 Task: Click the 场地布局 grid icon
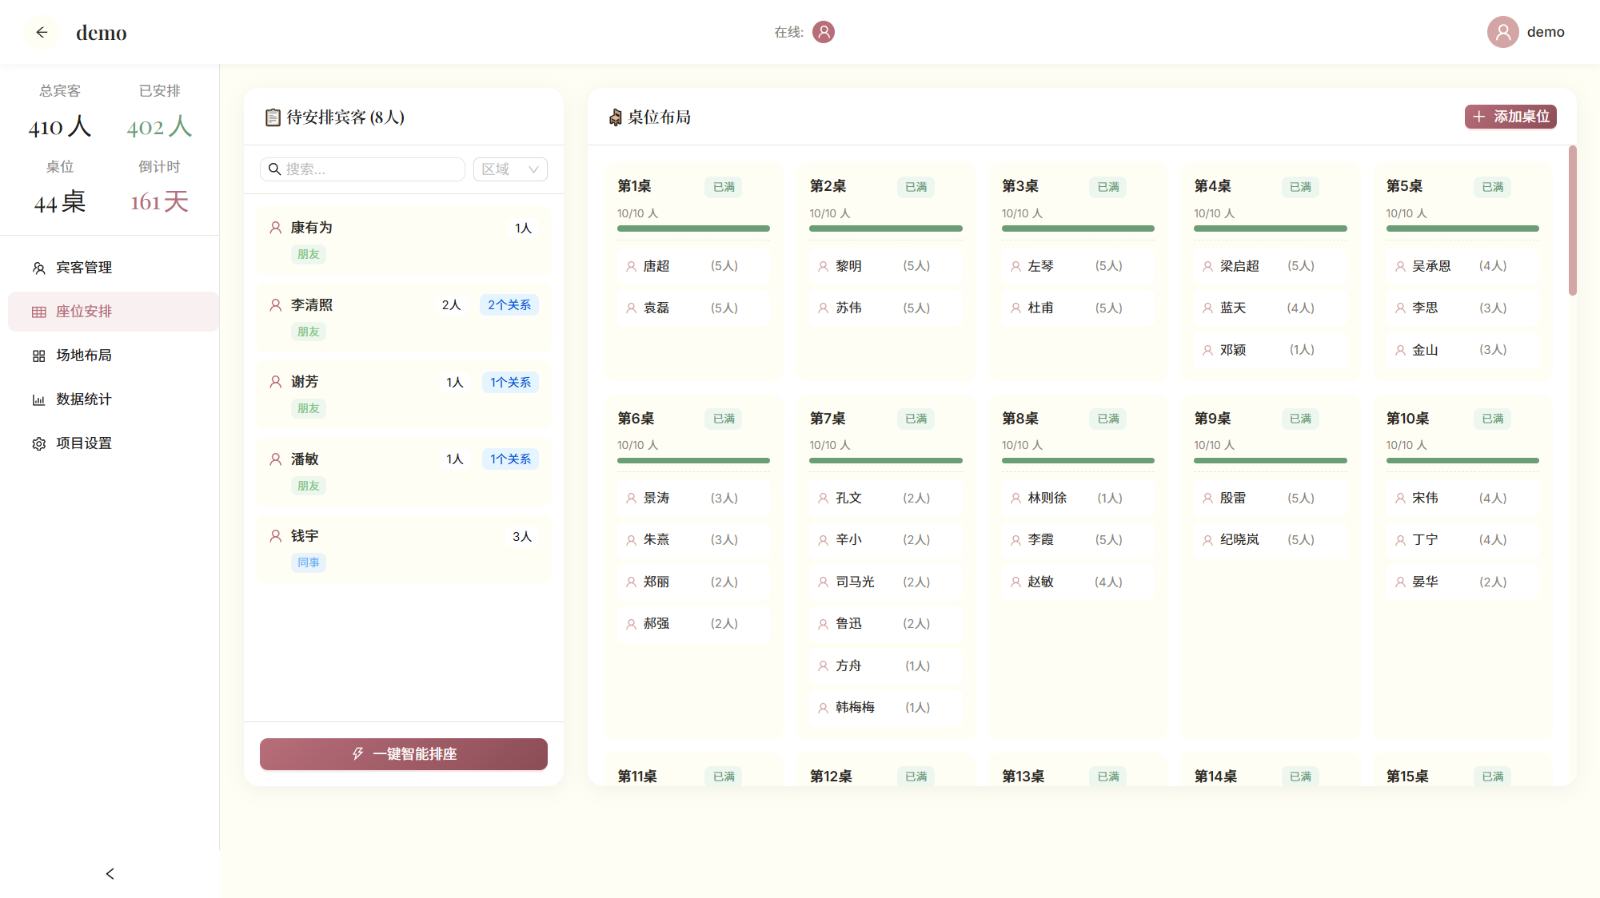pyautogui.click(x=38, y=356)
